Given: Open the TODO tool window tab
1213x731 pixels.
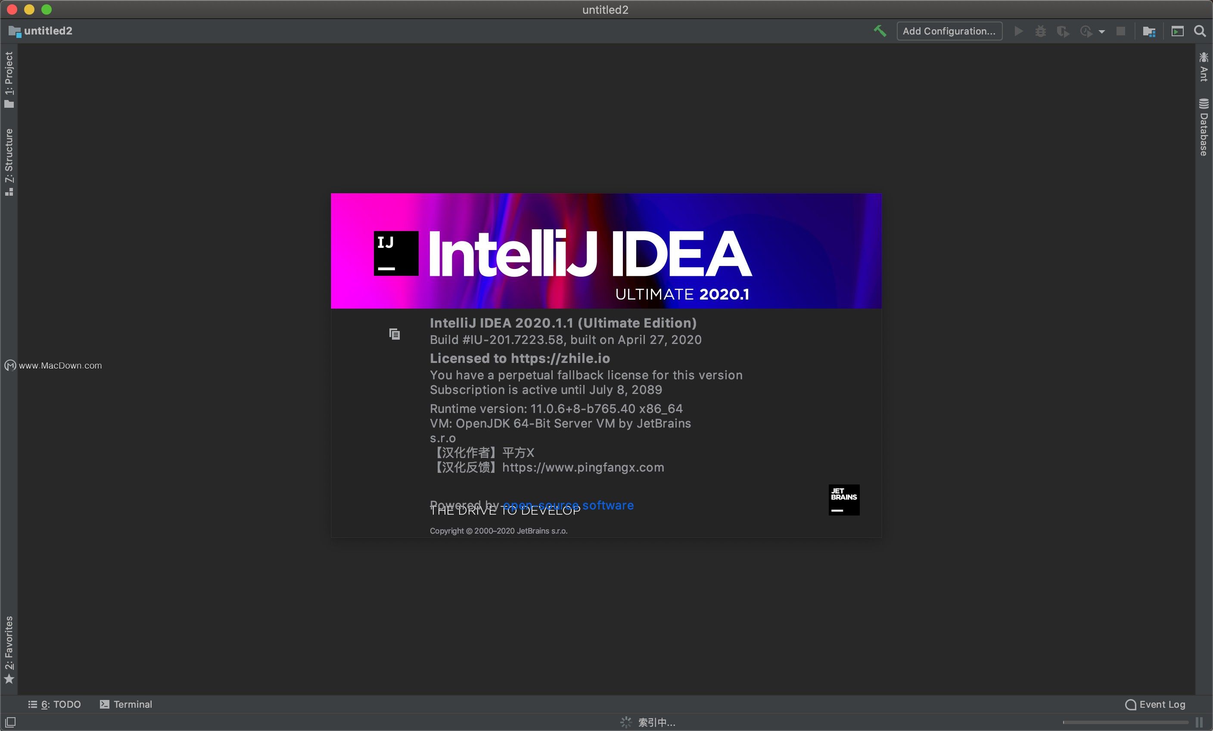Looking at the screenshot, I should [55, 704].
